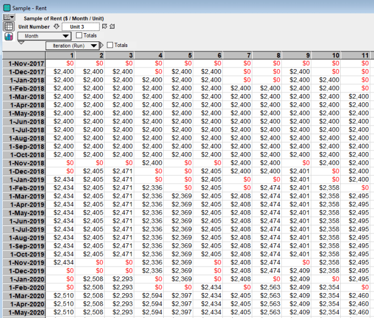The width and height of the screenshot is (374, 318).
Task: Open the Unit 3 slicer selector
Action: tap(81, 27)
